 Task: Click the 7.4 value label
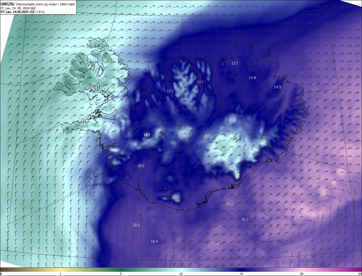click(x=34, y=150)
